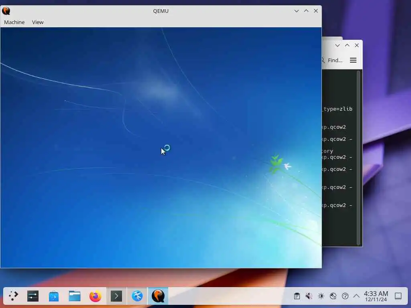Click the QEMU logo in the title bar

6,11
